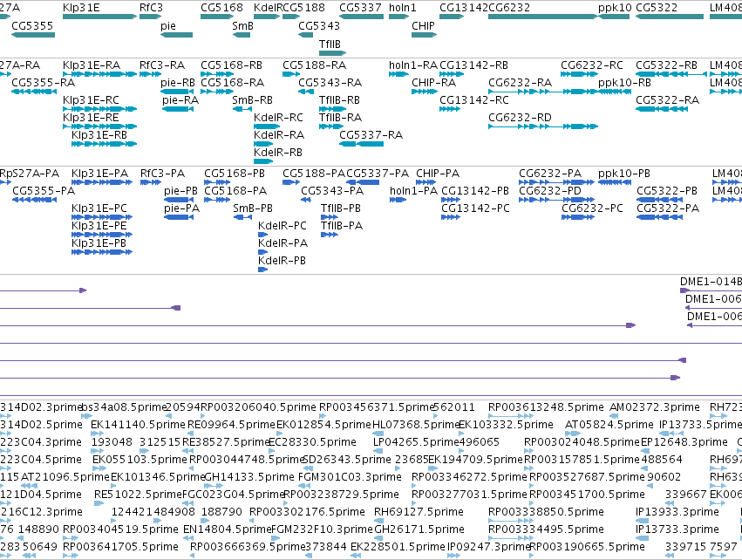Click the RP003641705.5prime EST label
Viewport: 742px width, 560px height.
120,547
